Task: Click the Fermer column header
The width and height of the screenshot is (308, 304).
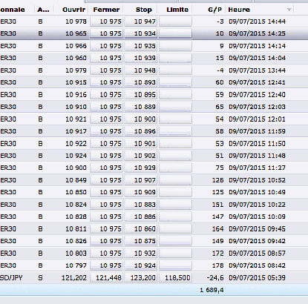Action: click(x=106, y=10)
